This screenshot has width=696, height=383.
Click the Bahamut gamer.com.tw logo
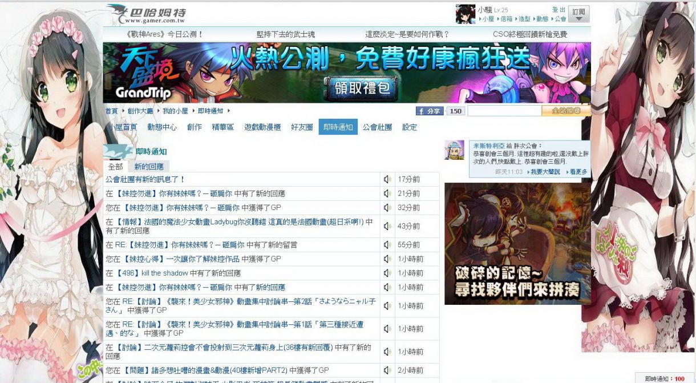146,14
